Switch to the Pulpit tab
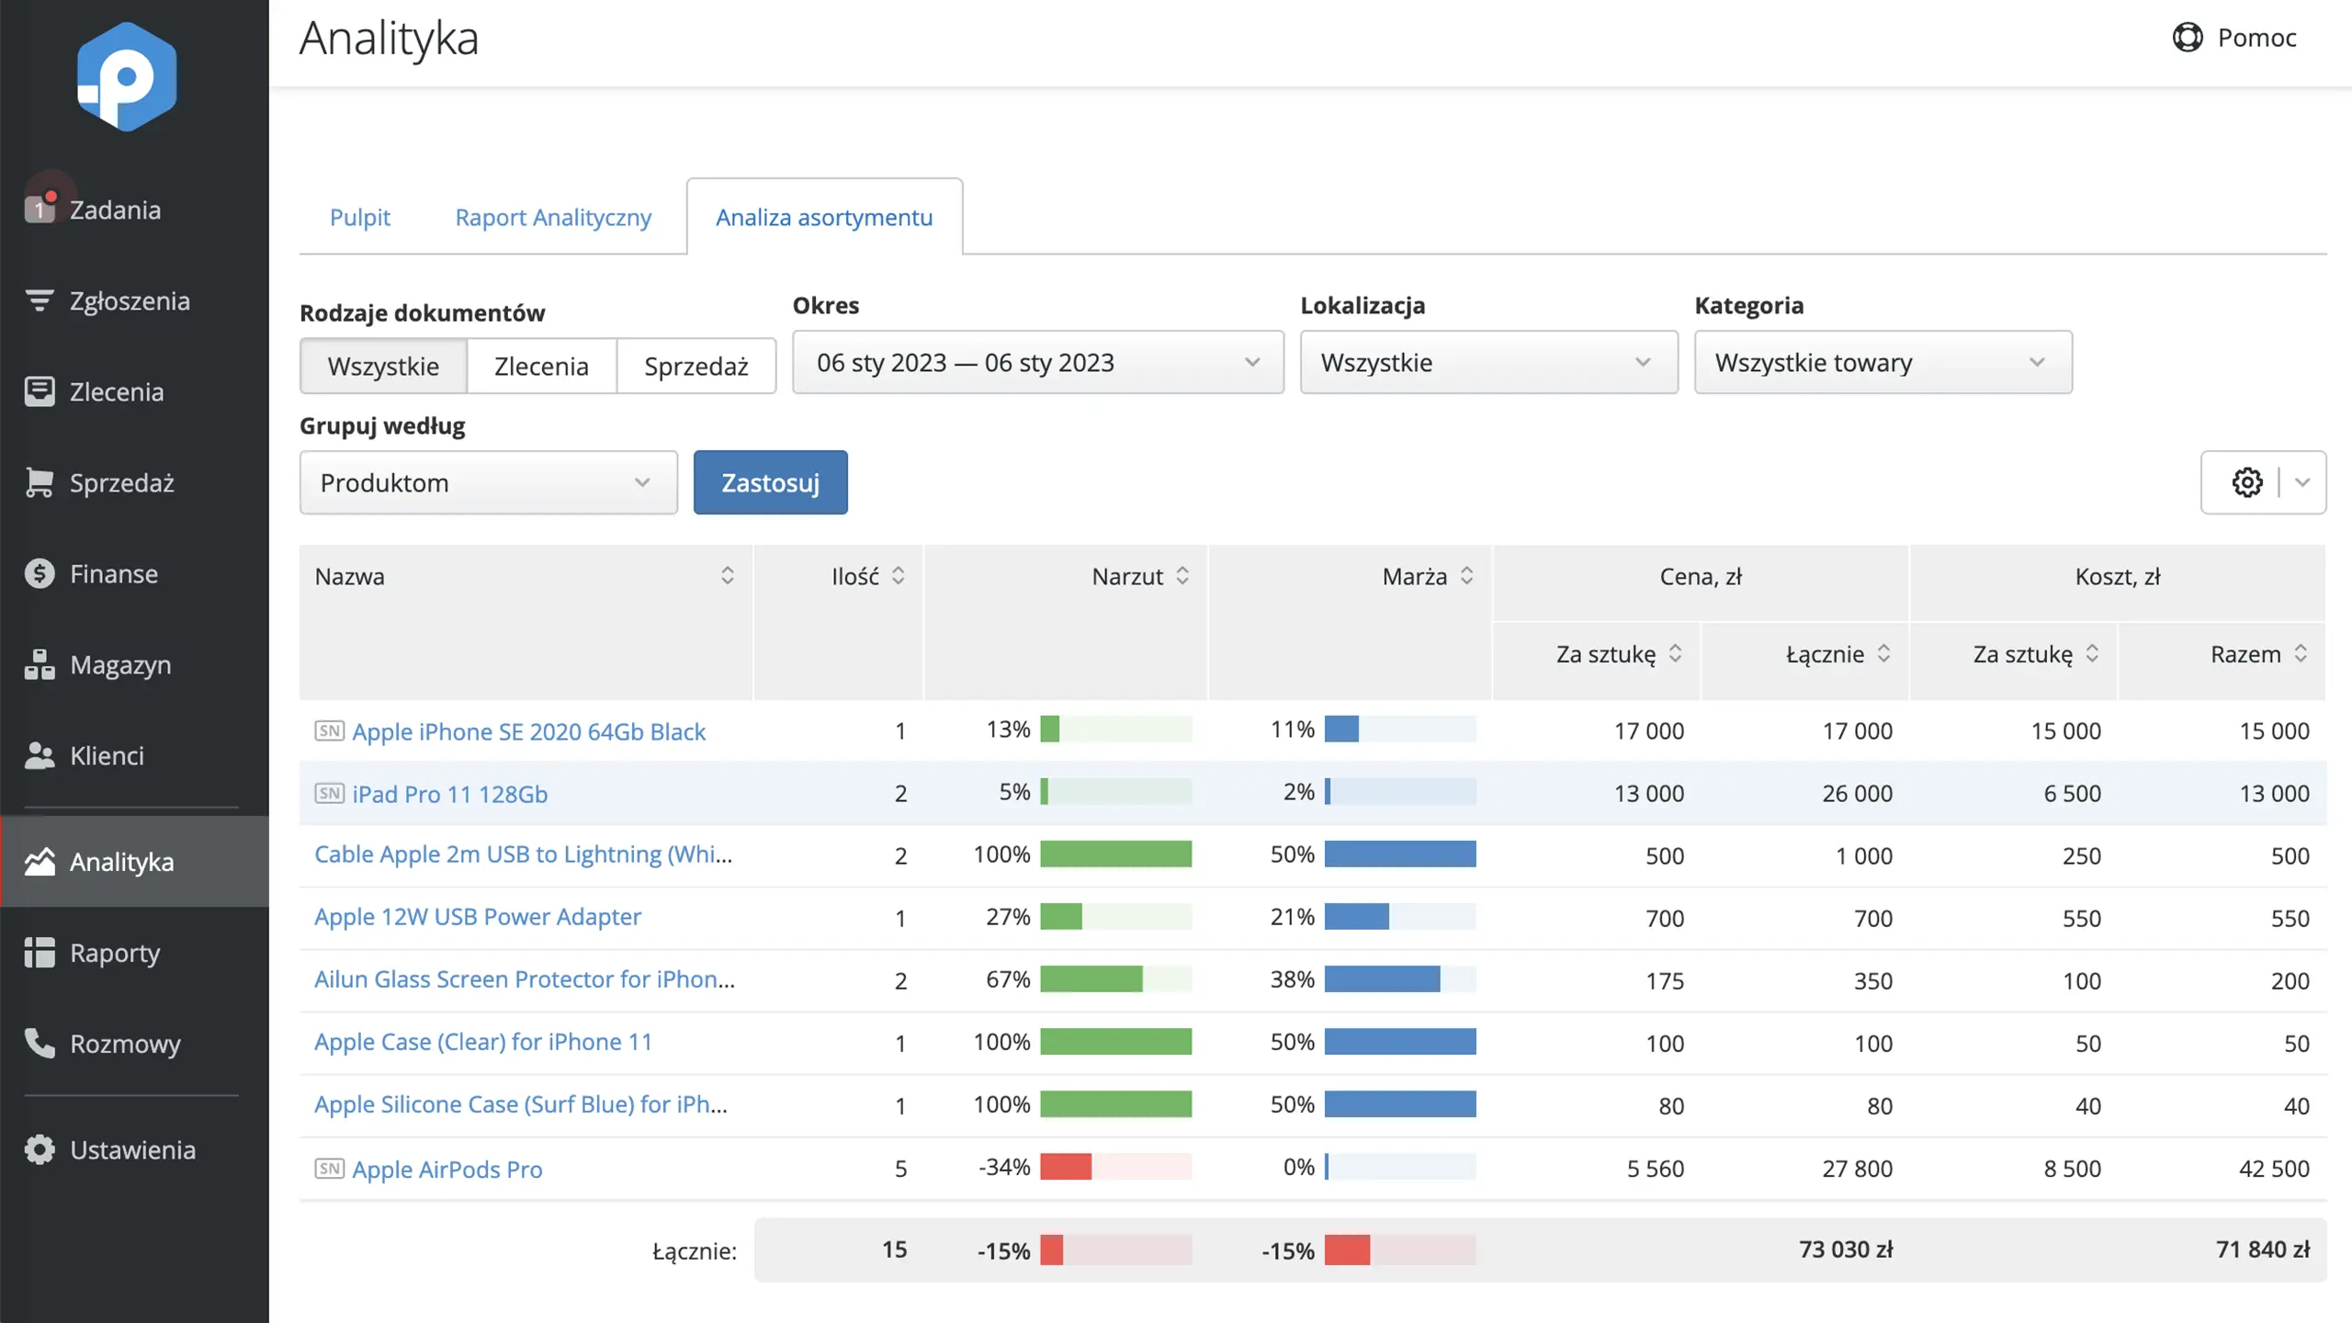The image size is (2352, 1323). pyautogui.click(x=360, y=217)
